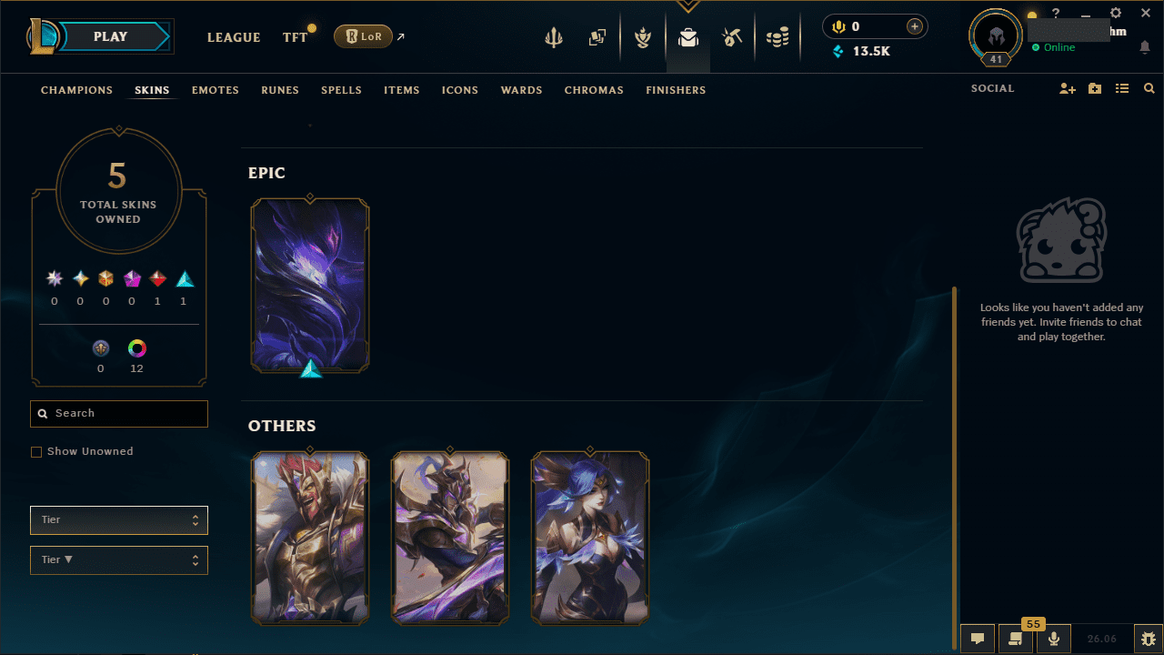Open the Clash trident icon
Screen dimensions: 1164x655
tap(553, 37)
